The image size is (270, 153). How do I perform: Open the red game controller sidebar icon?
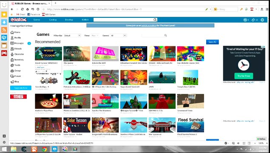(4, 53)
